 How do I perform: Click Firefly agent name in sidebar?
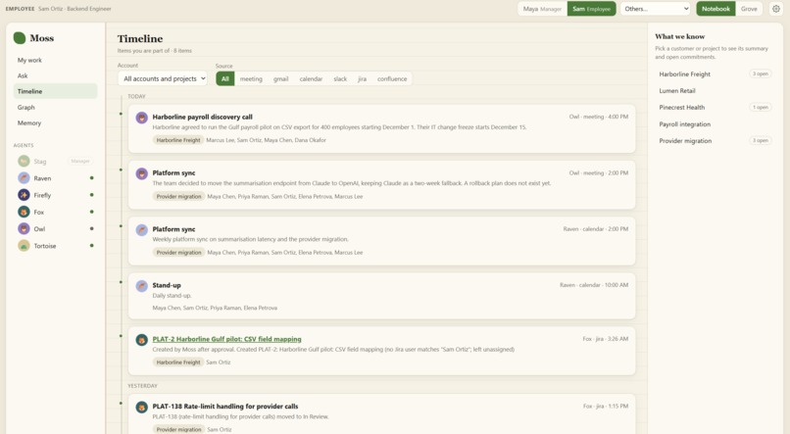point(42,195)
